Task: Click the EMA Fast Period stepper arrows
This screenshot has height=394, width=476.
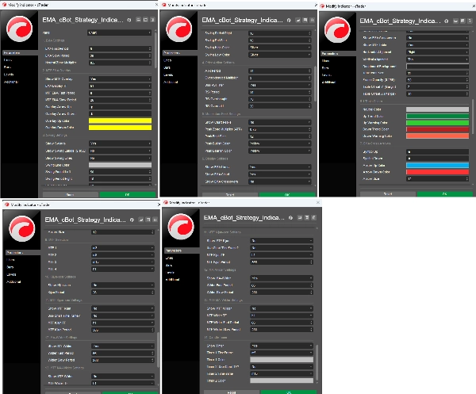Action: coord(150,49)
